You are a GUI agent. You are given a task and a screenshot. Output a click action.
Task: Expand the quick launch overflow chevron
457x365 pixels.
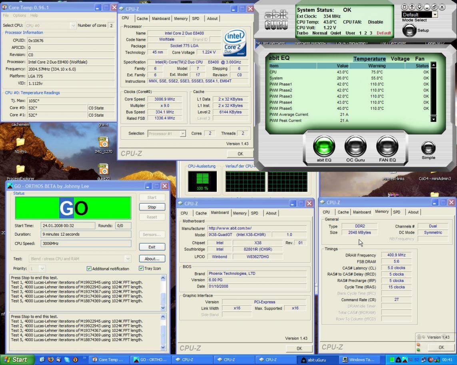(x=84, y=358)
